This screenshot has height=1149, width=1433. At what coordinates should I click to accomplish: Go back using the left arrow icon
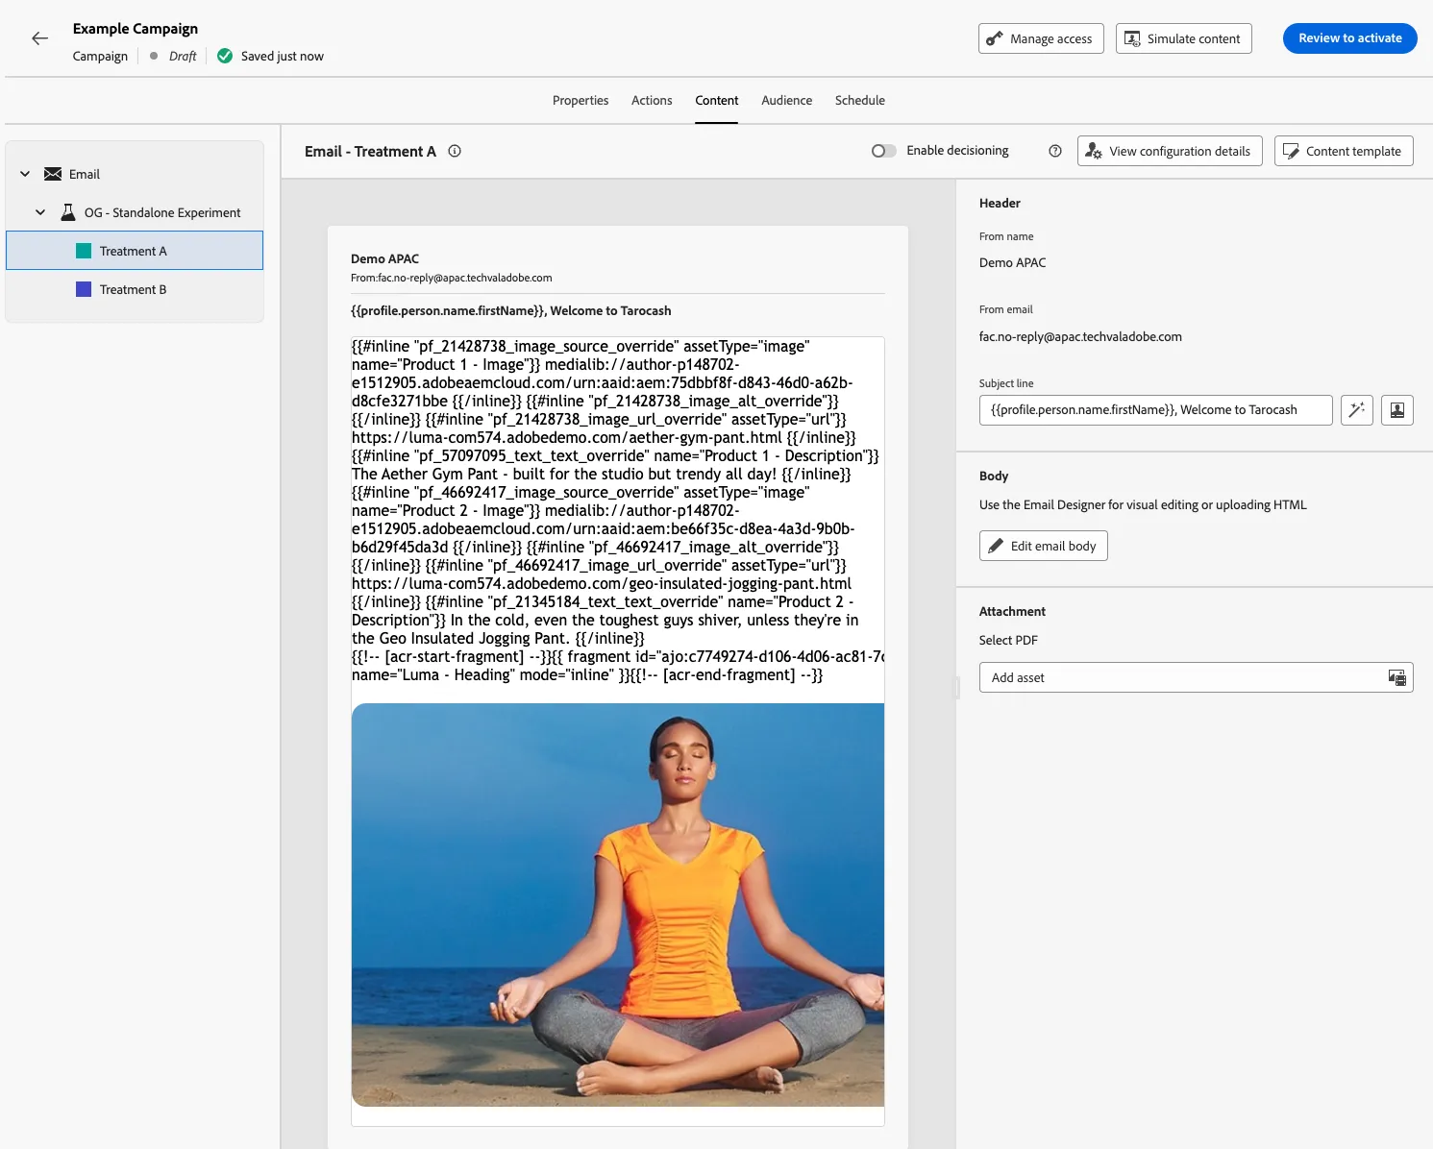coord(39,38)
